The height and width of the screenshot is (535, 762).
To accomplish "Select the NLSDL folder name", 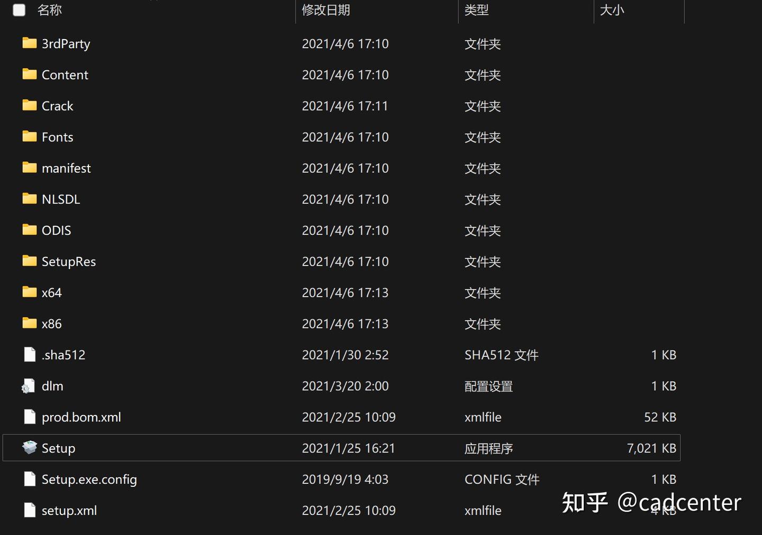I will (61, 199).
